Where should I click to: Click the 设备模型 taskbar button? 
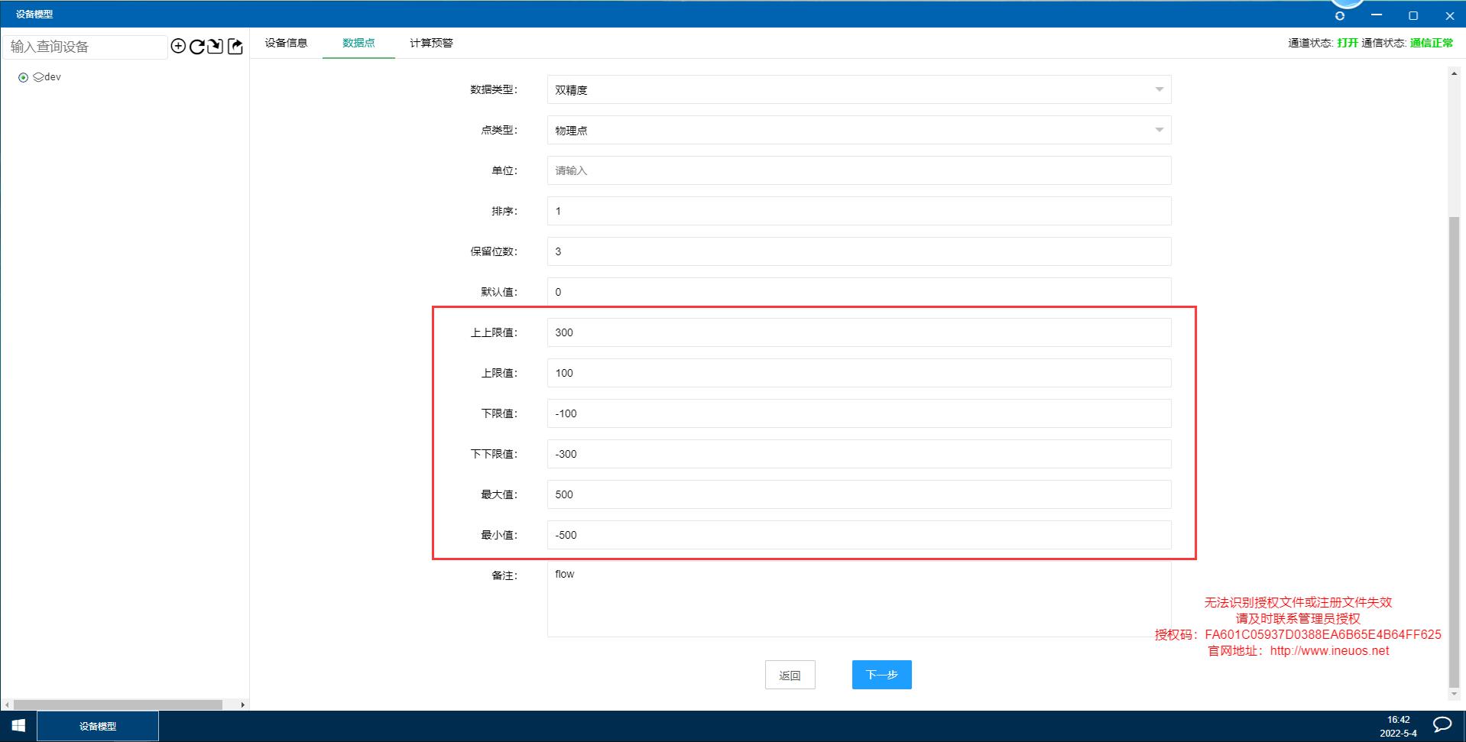pyautogui.click(x=98, y=726)
